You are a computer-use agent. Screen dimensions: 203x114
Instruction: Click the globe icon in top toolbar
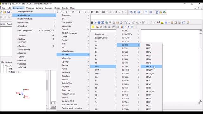[164, 12]
